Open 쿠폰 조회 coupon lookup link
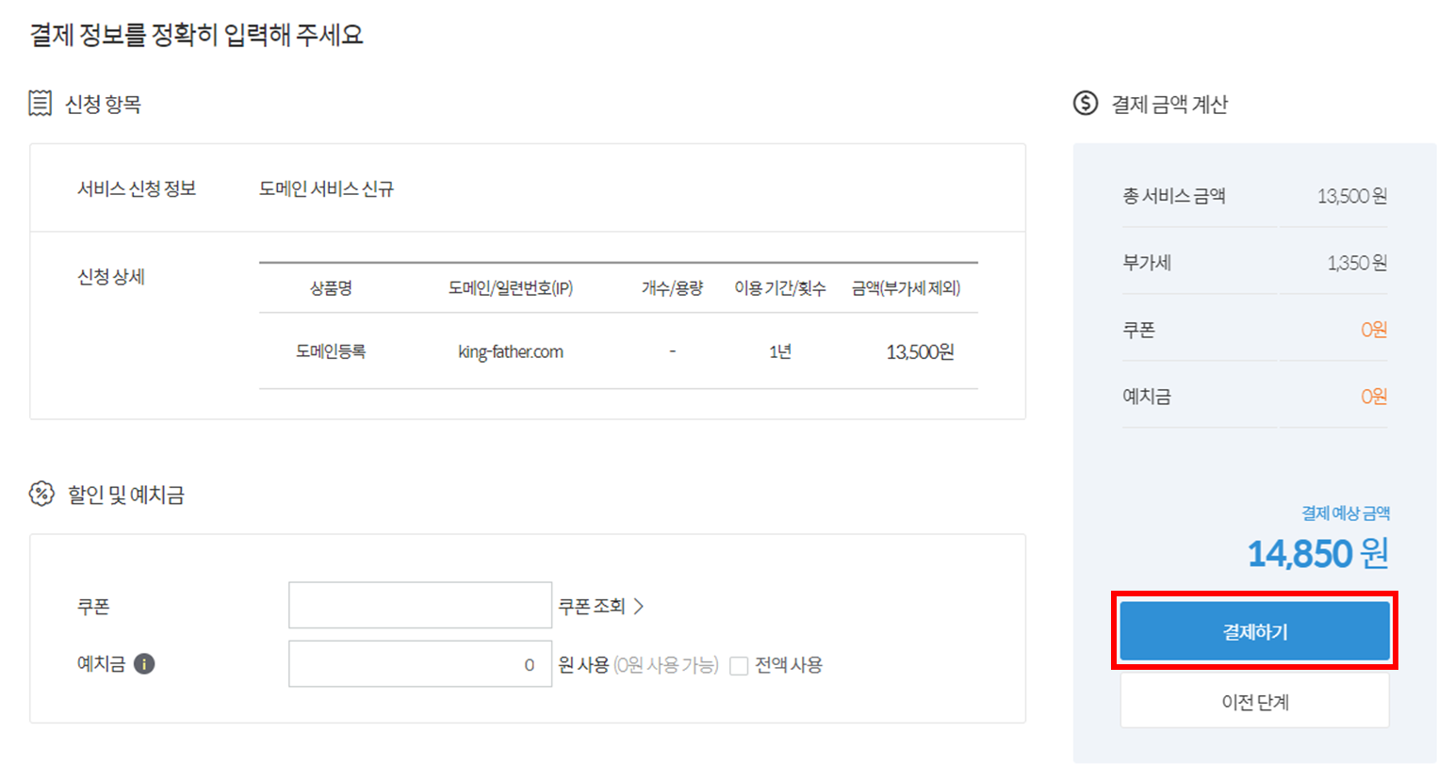The image size is (1438, 781). coord(592,606)
